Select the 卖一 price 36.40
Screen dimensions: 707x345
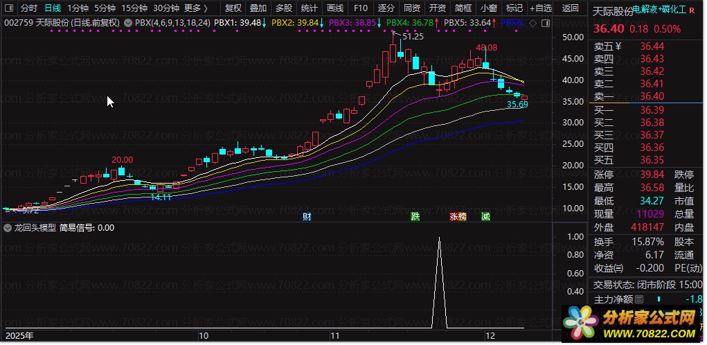pyautogui.click(x=652, y=96)
